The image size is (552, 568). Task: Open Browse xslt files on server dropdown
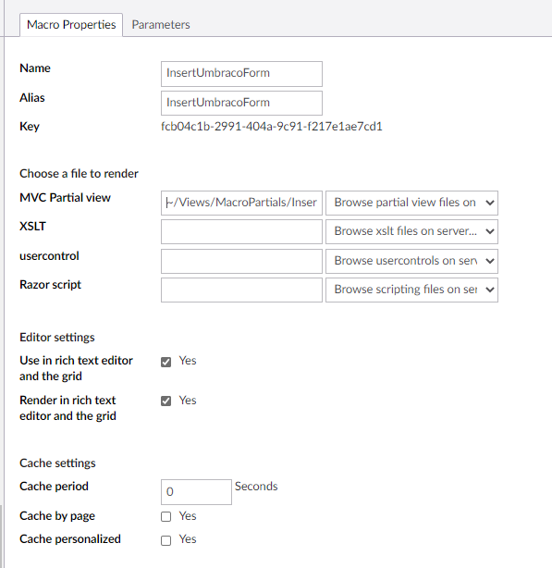[x=411, y=231]
